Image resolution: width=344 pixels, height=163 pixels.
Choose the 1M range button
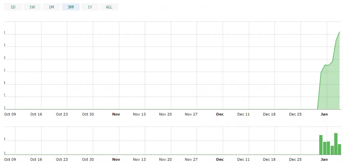[x=51, y=7]
